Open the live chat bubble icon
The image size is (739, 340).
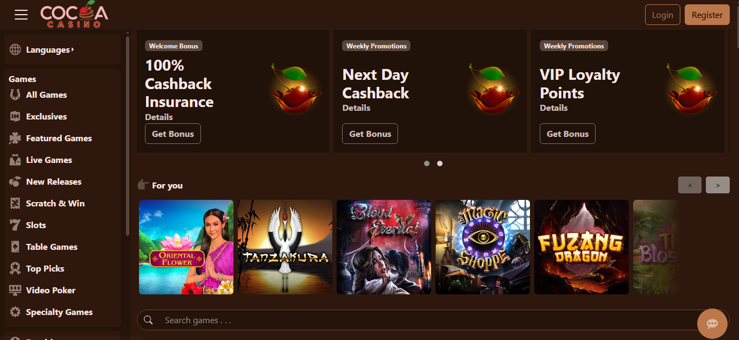click(x=712, y=324)
